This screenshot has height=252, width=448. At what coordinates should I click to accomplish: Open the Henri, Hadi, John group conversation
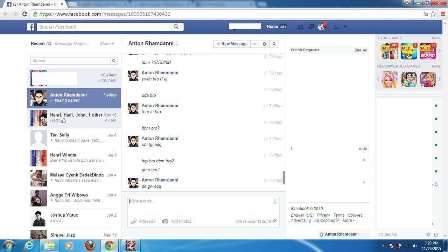(74, 118)
